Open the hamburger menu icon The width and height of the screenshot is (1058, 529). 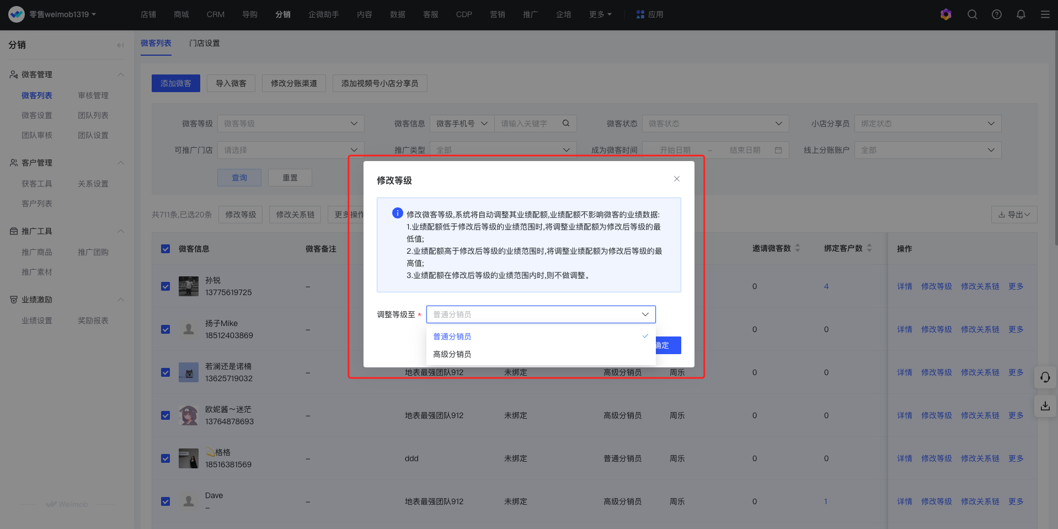click(x=1045, y=14)
